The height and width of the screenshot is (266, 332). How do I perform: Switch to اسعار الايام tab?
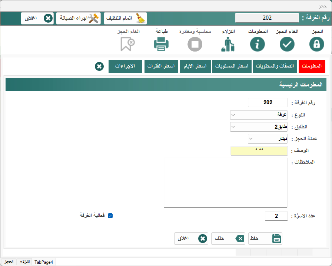pos(195,66)
